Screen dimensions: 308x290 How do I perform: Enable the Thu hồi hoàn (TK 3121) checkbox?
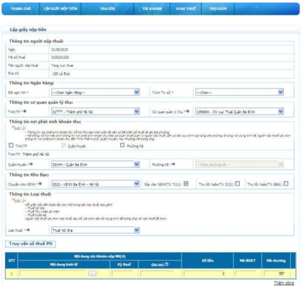(238, 184)
